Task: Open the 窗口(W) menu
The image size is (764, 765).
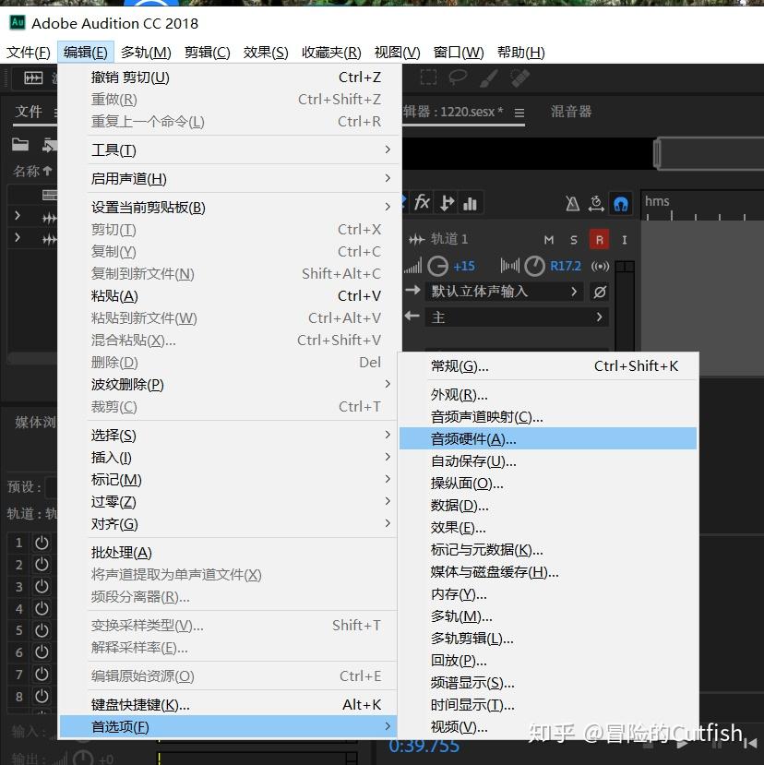Action: (x=459, y=52)
